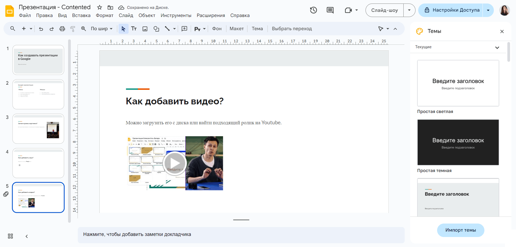Move presentation to folder icon
The width and height of the screenshot is (516, 247).
tap(110, 8)
